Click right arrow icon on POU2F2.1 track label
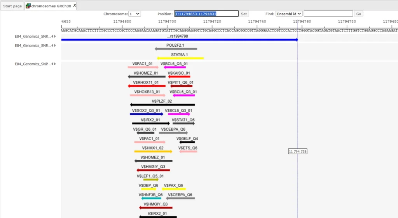 (x=55, y=45)
